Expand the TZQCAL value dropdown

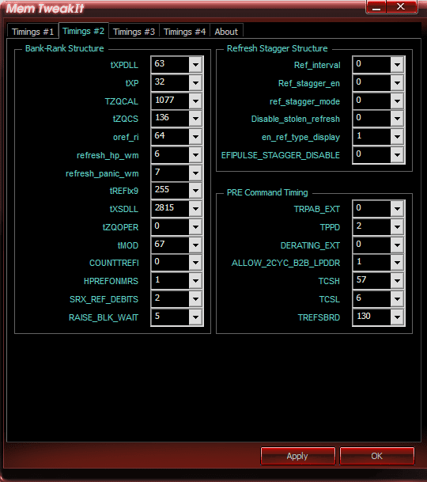(x=195, y=101)
